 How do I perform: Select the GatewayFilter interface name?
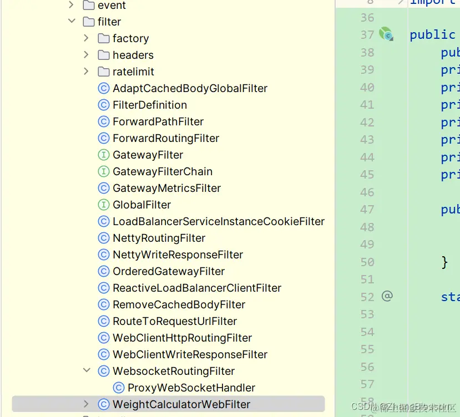148,155
